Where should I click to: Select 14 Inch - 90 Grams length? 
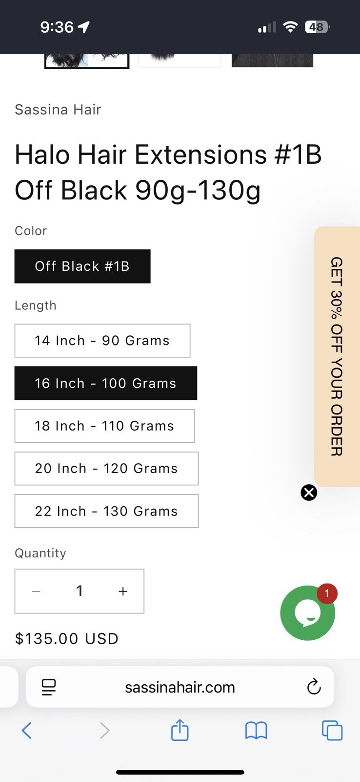(x=102, y=341)
